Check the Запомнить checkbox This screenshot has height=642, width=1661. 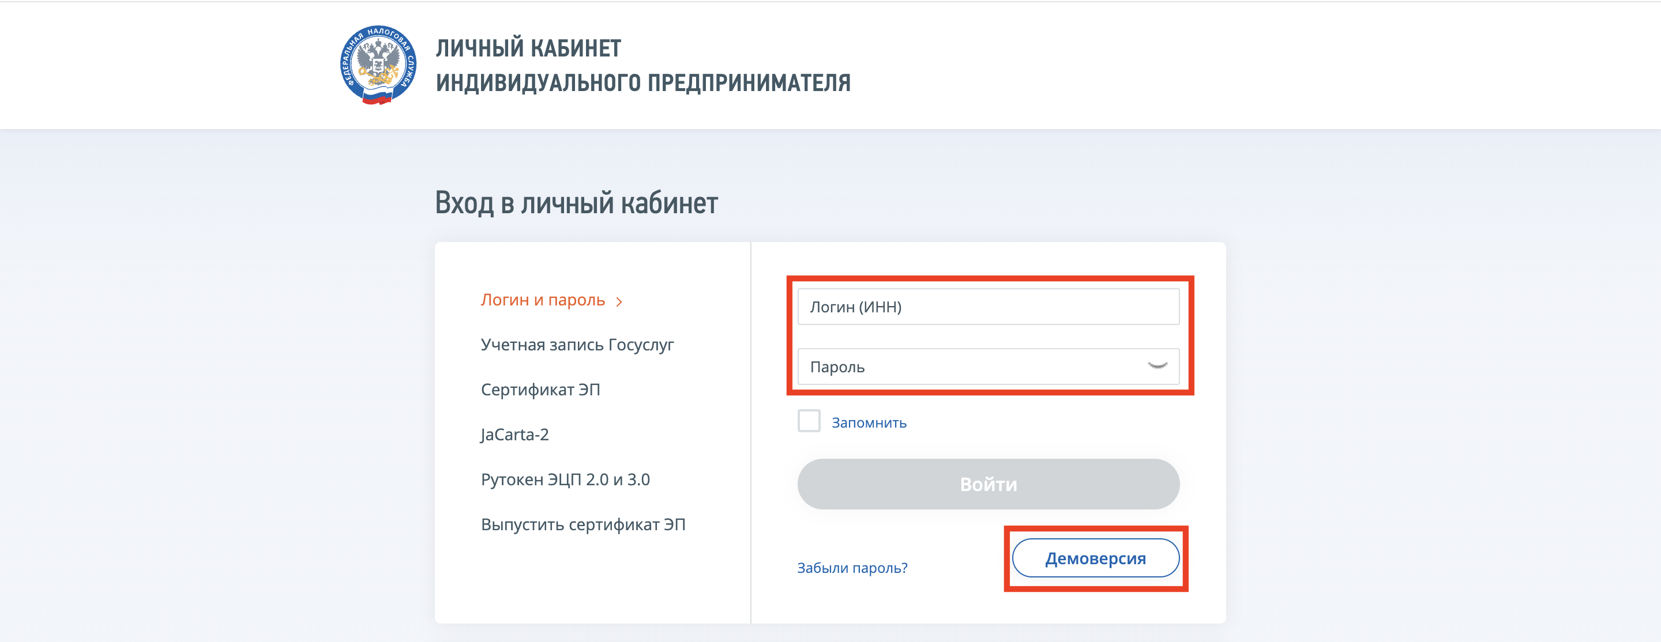[x=809, y=421]
